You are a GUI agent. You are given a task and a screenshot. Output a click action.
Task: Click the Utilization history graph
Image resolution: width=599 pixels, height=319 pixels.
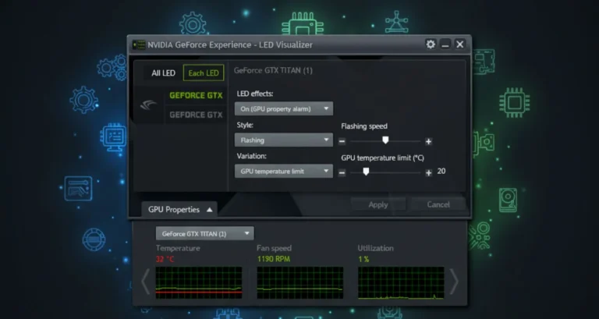coord(401,282)
